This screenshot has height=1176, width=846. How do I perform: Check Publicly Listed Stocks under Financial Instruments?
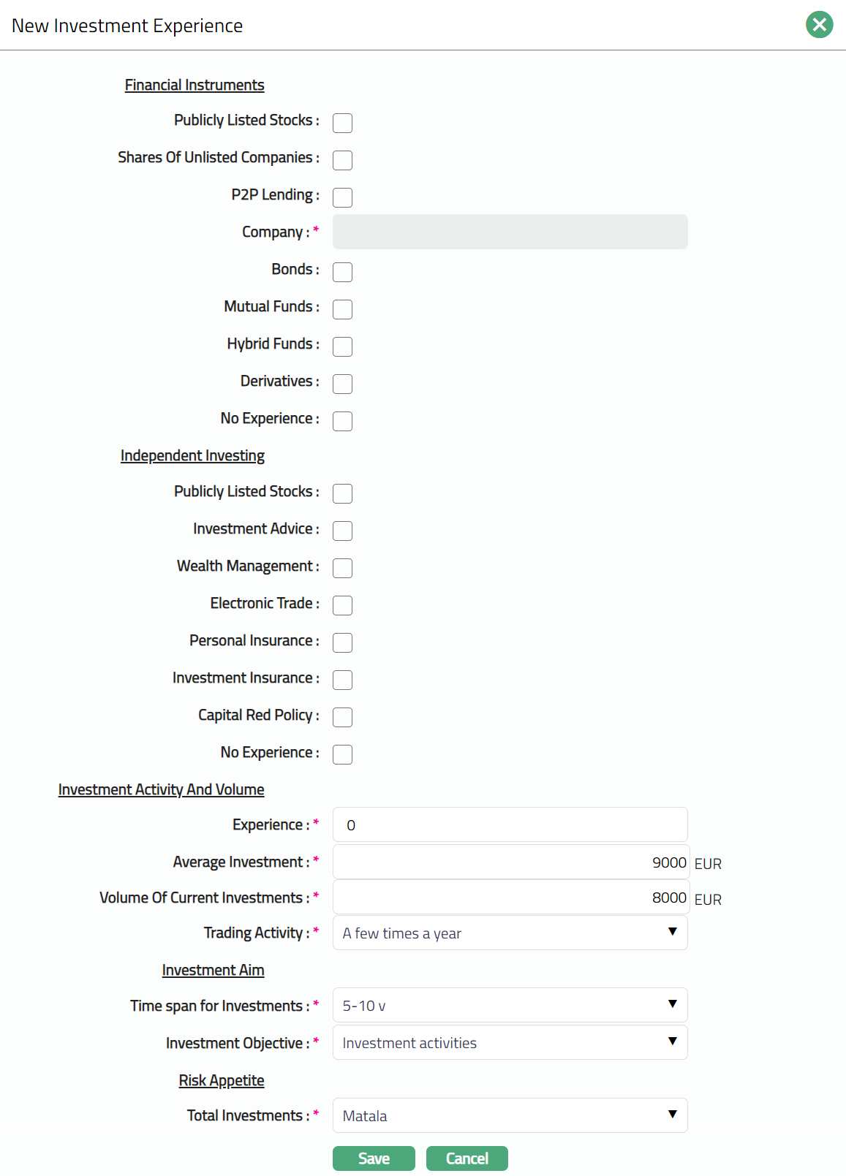342,123
